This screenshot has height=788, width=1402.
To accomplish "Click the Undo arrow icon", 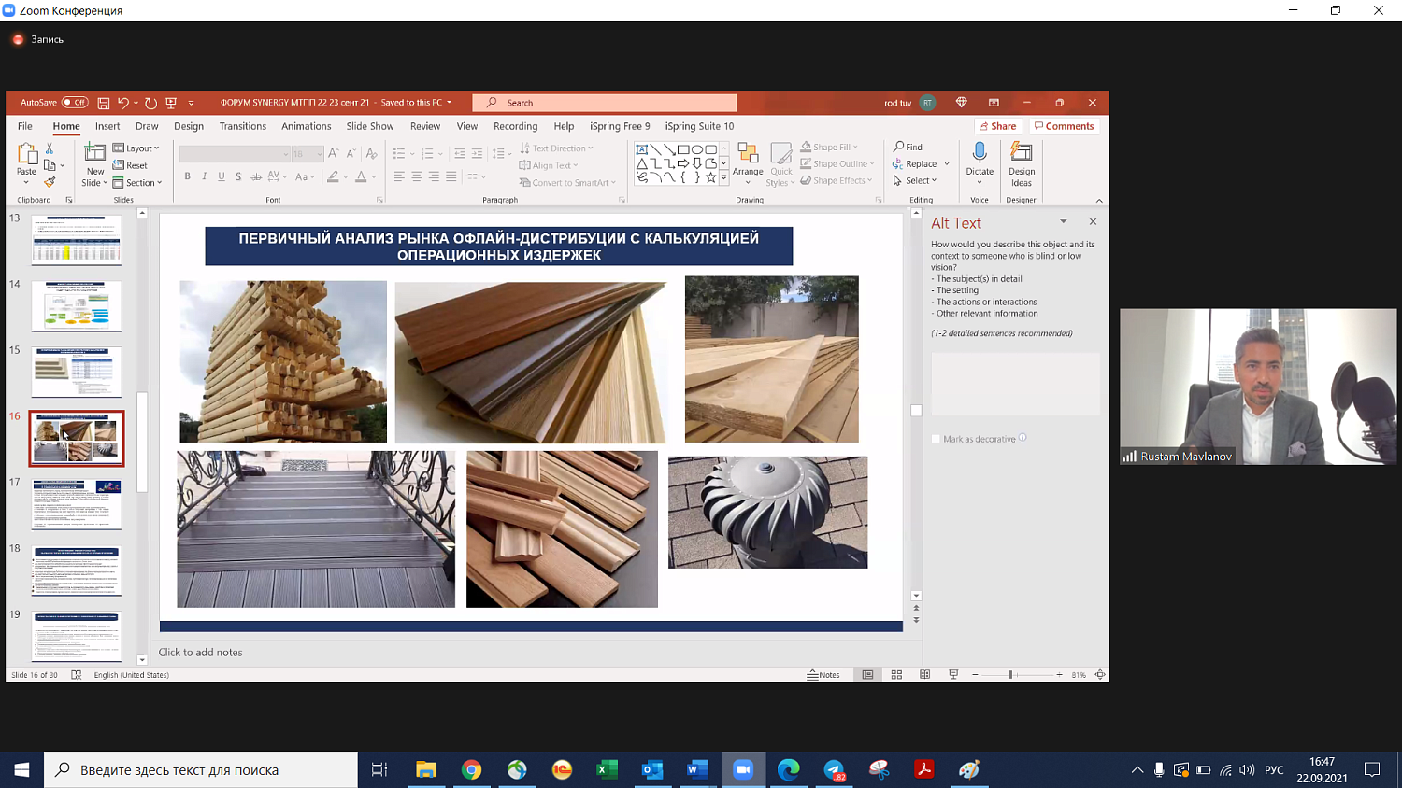I will (x=122, y=103).
